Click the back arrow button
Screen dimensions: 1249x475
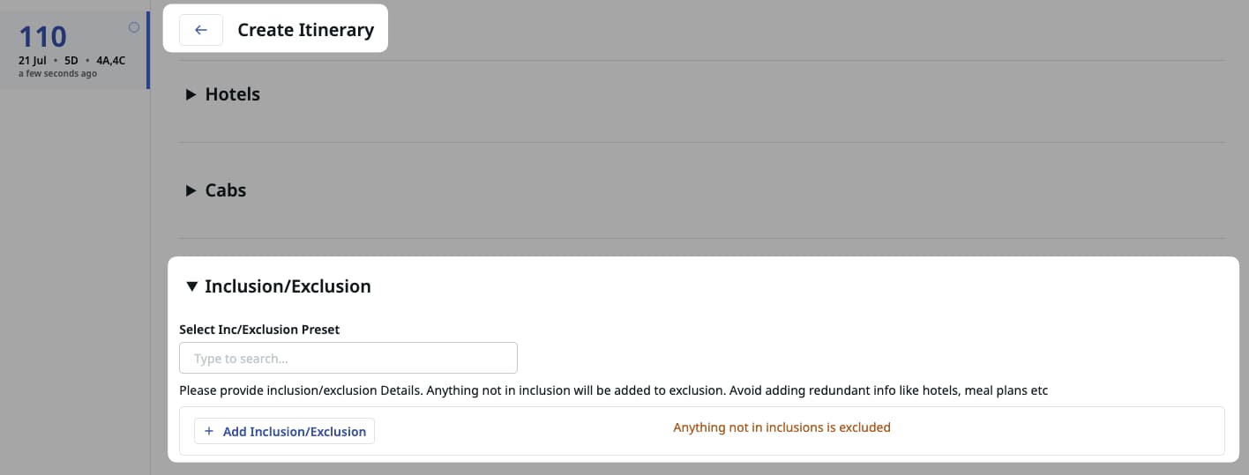click(200, 30)
